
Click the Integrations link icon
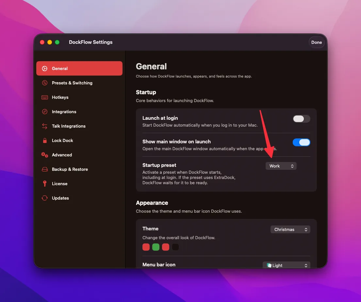pos(45,112)
